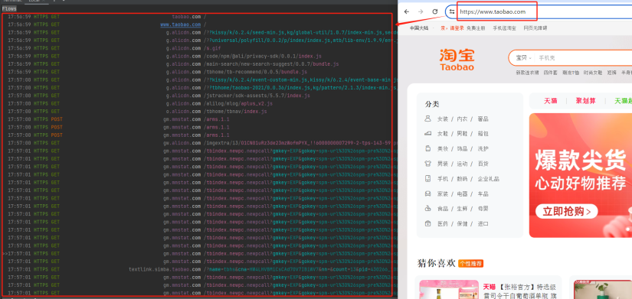The width and height of the screenshot is (632, 299).
Task: Click the 时尚女鞋 search suggestion
Action: pos(592,73)
